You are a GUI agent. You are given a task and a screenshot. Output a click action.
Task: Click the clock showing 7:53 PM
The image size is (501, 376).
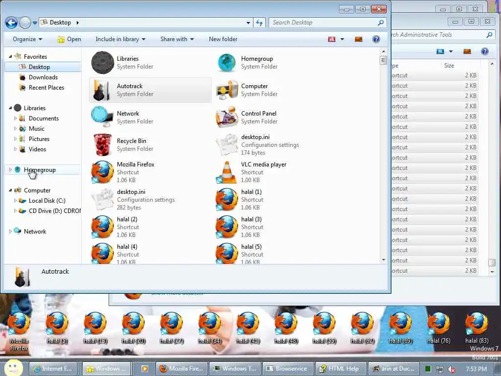476,369
